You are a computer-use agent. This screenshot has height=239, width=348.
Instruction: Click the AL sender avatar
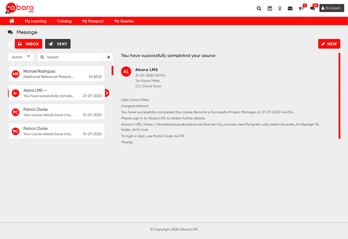pyautogui.click(x=126, y=72)
